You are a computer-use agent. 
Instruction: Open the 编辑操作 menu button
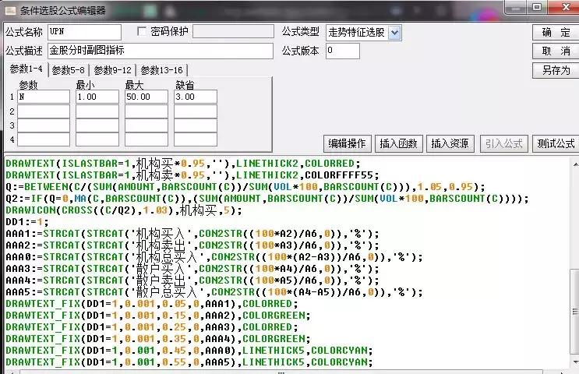[347, 143]
